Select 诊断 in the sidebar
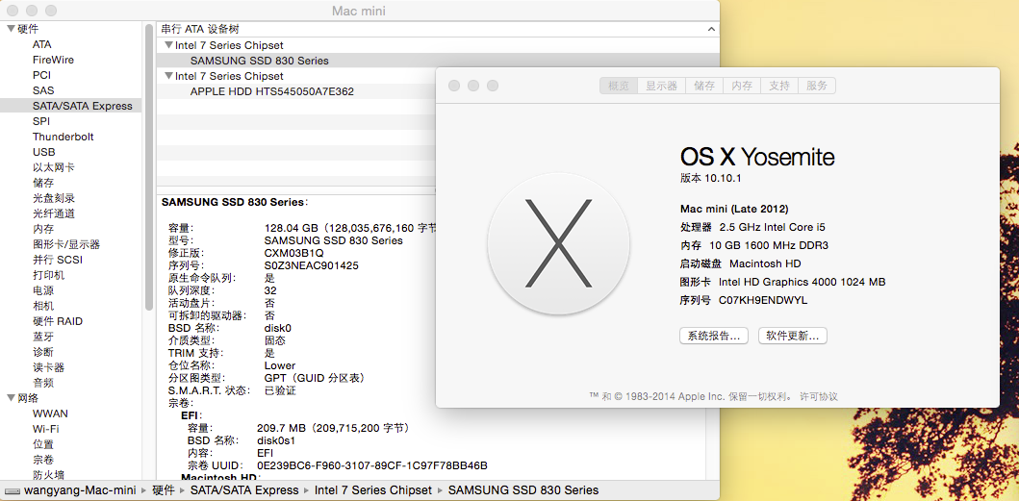The height and width of the screenshot is (501, 1019). tap(43, 352)
